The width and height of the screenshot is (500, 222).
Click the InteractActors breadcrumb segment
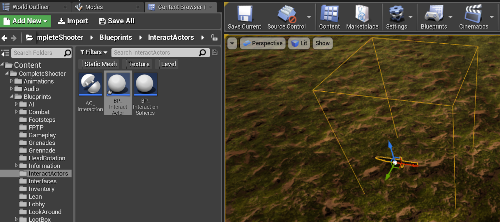tap(171, 37)
